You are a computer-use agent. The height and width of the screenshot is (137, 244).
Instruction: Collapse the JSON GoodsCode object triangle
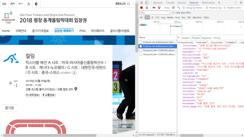pos(179,42)
